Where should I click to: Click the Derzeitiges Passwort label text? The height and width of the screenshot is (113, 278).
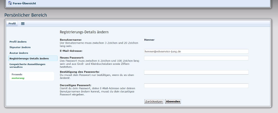75,85
